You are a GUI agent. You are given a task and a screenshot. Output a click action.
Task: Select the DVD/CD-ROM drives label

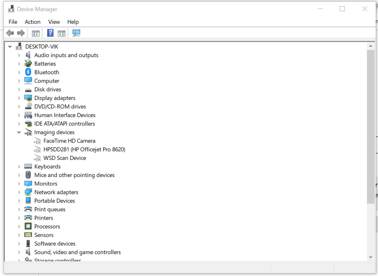point(60,107)
